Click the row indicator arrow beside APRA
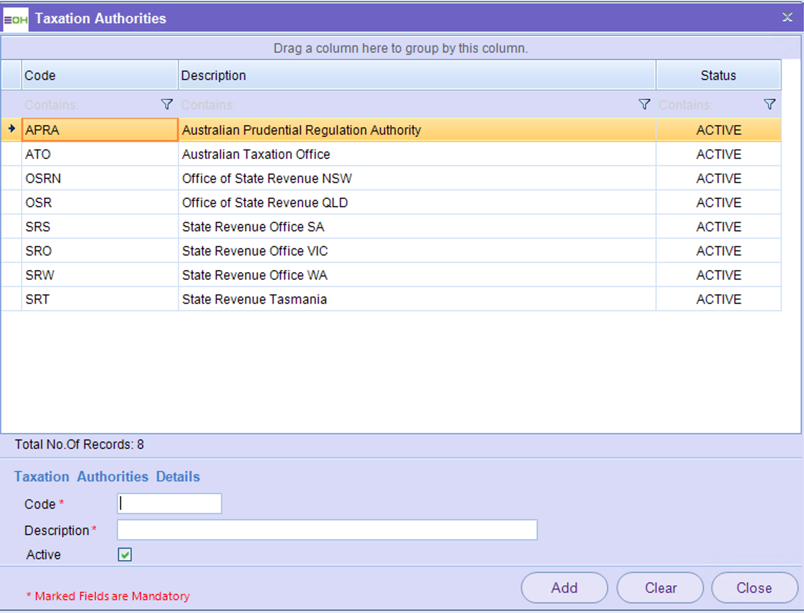 click(12, 129)
